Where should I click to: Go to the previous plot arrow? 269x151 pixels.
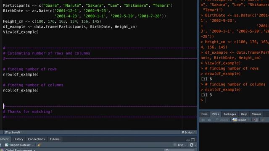point(203,120)
